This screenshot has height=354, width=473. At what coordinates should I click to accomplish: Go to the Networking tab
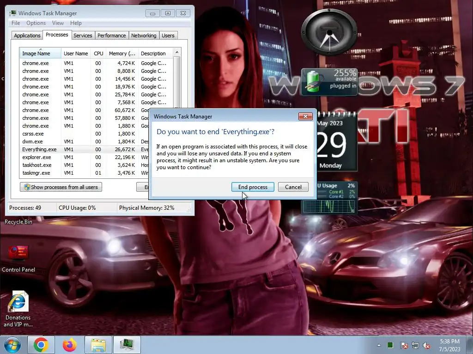tap(144, 35)
